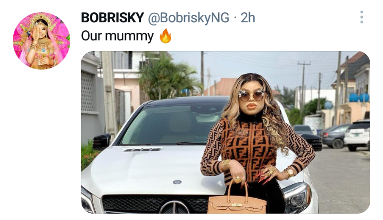Click the BOBRISKY display name
Image resolution: width=383 pixels, height=220 pixels.
pyautogui.click(x=112, y=18)
